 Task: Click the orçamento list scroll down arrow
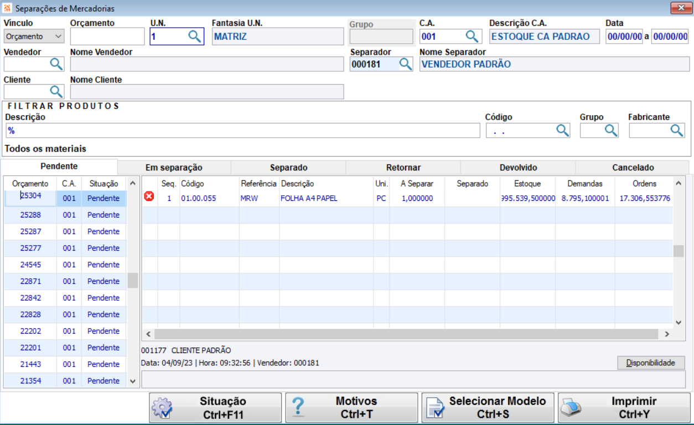(x=133, y=381)
